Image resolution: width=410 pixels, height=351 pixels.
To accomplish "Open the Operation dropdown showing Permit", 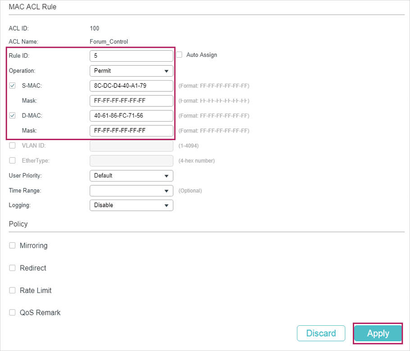I will coord(131,71).
